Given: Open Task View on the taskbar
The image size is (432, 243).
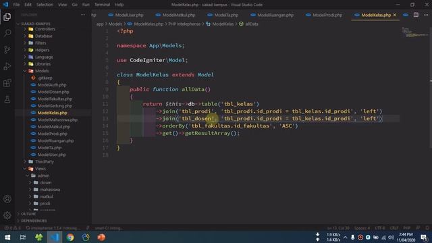Looking at the screenshot, I should point(23,237).
